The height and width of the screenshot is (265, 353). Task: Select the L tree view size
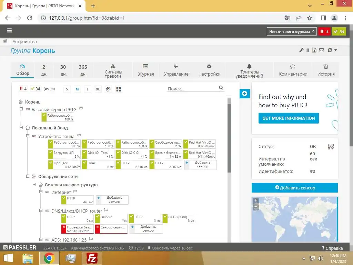click(x=88, y=89)
